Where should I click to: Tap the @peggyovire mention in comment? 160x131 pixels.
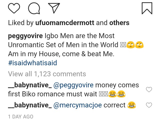tap(73, 85)
